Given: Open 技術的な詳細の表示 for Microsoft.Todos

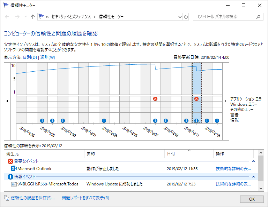Looking at the screenshot, I should click(x=233, y=184).
